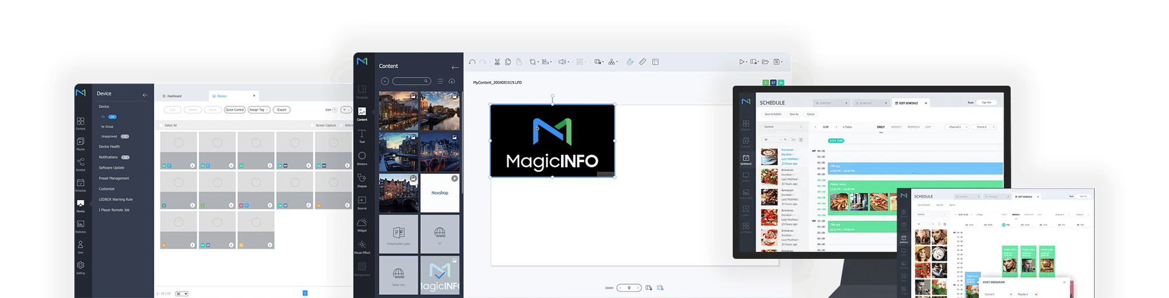Open Preview play dropdown in editor toolbar
This screenshot has width=1169, height=298.
pos(743,62)
